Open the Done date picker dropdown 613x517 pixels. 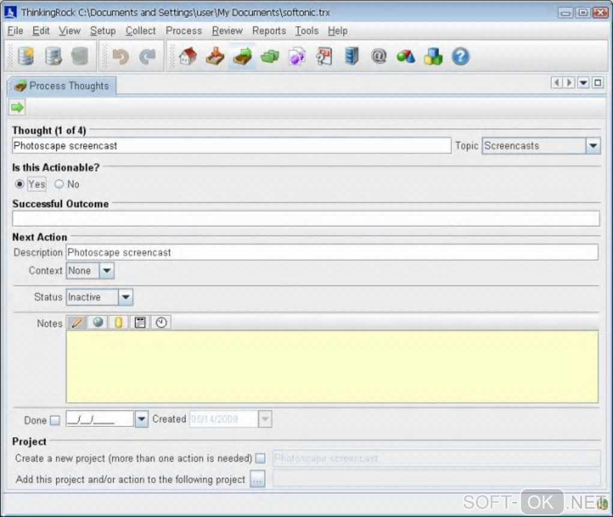(x=141, y=419)
